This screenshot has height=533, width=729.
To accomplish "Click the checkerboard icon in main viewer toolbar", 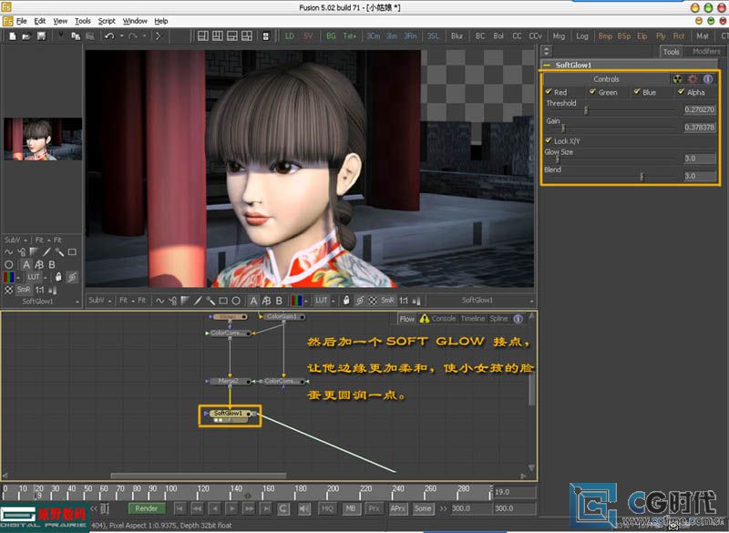I will click(x=373, y=301).
